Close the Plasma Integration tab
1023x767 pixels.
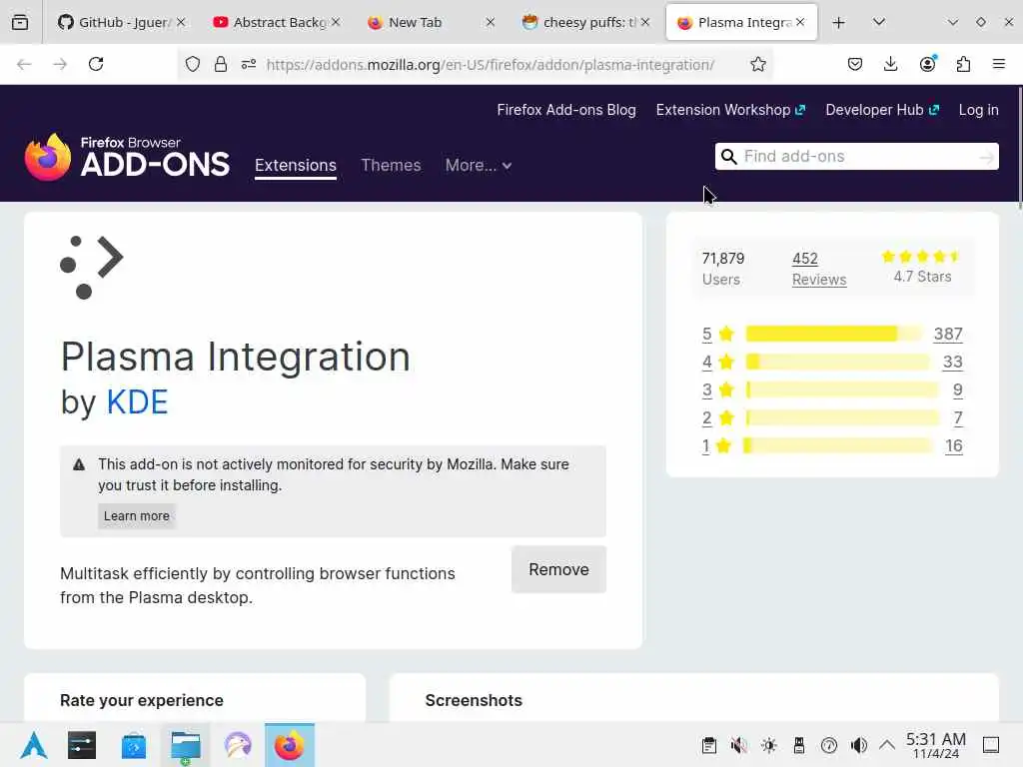click(x=800, y=22)
